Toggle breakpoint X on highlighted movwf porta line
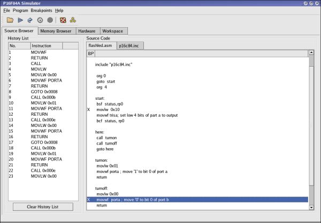321x223 pixels. [x=89, y=199]
